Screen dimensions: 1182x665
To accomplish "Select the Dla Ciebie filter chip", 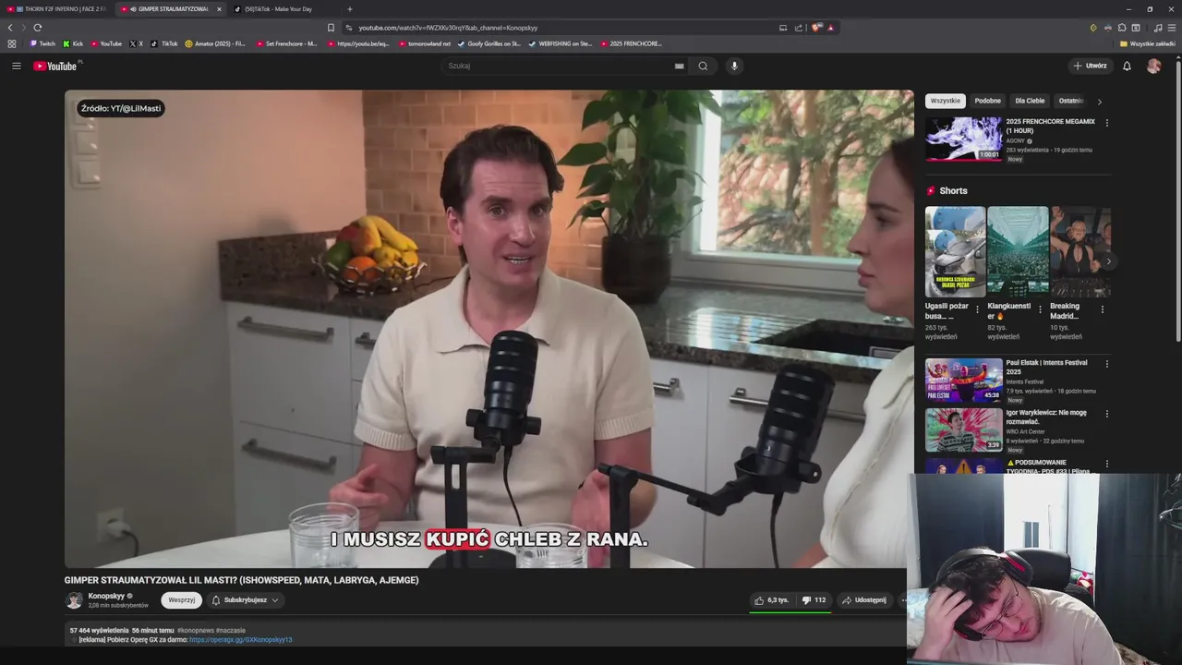I will [1030, 101].
